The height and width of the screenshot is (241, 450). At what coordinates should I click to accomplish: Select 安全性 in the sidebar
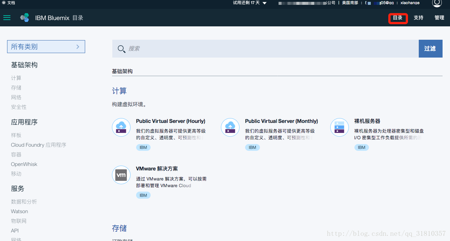pos(19,107)
